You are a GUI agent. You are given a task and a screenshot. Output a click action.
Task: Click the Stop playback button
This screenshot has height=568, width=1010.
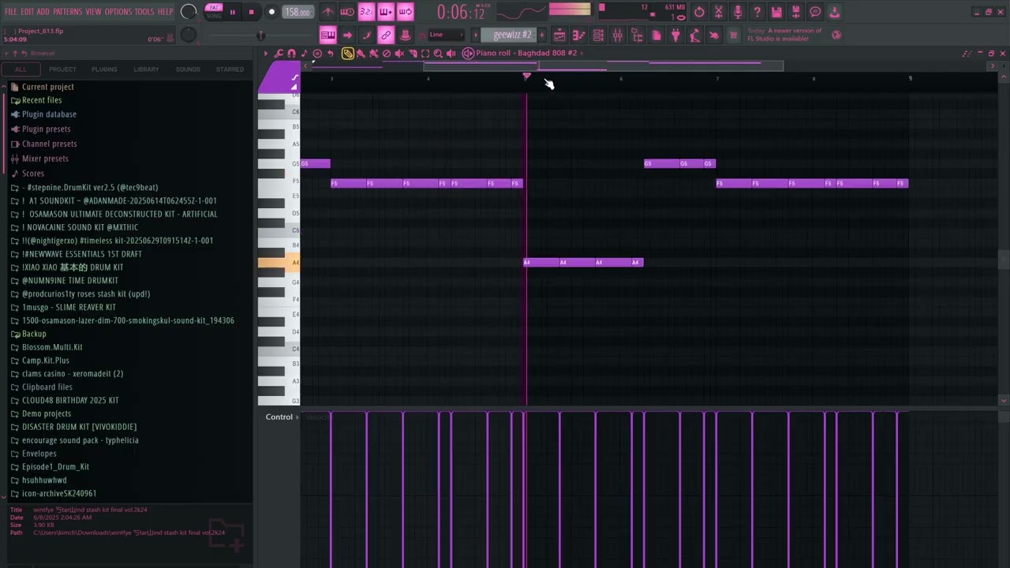(x=251, y=12)
